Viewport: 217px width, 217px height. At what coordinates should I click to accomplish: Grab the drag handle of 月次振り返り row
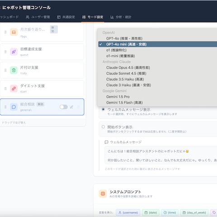5,32
